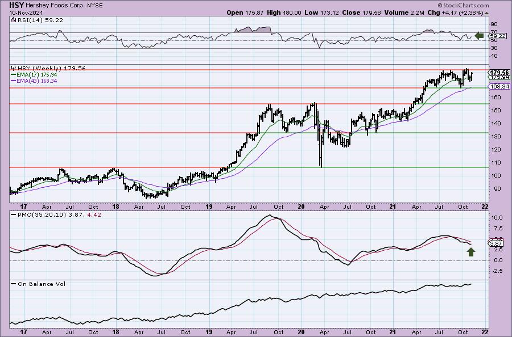
Task: Click the -2.5 PMO axis label
Action: click(x=496, y=271)
